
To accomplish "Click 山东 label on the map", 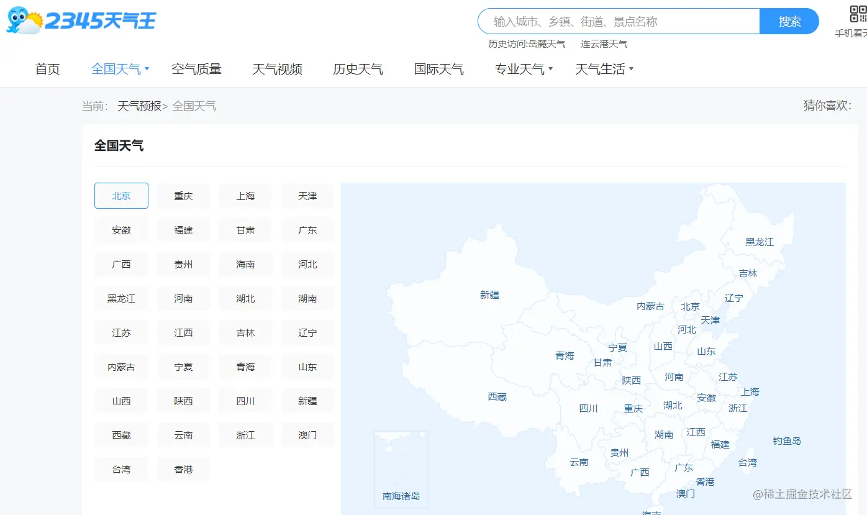I will [x=706, y=351].
